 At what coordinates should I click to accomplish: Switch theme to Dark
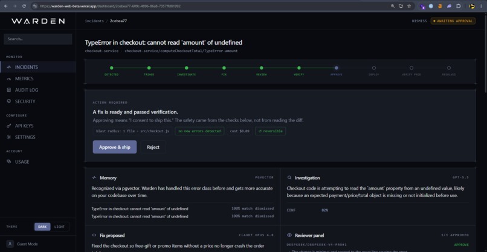tap(42, 227)
